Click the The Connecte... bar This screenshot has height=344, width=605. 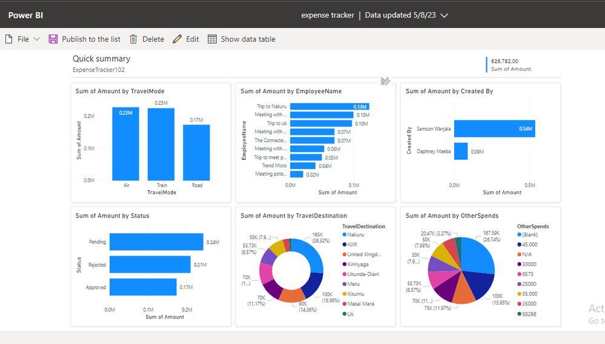(x=312, y=141)
